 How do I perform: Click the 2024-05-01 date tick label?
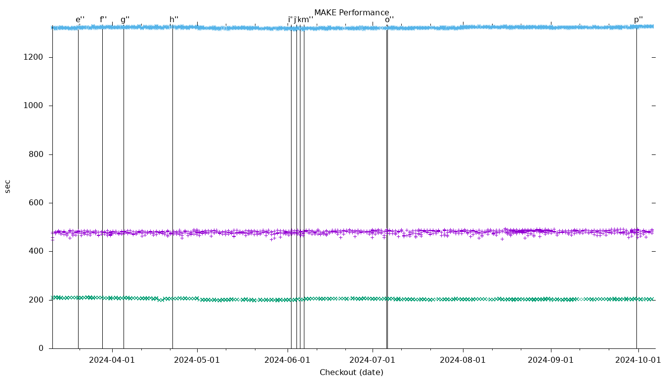tap(197, 360)
